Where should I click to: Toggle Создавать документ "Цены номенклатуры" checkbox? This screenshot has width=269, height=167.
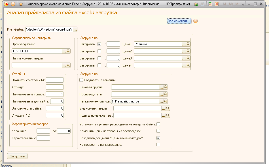coord(158,138)
